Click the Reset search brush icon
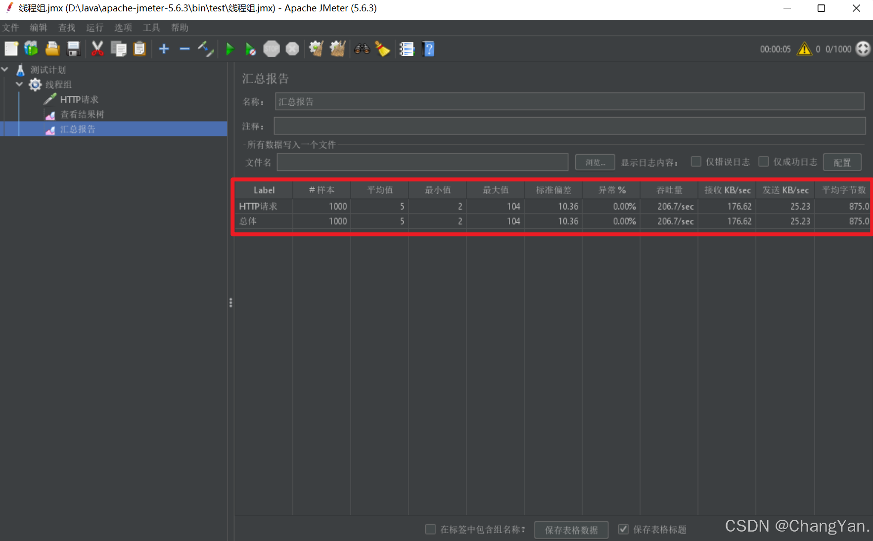 coord(382,49)
